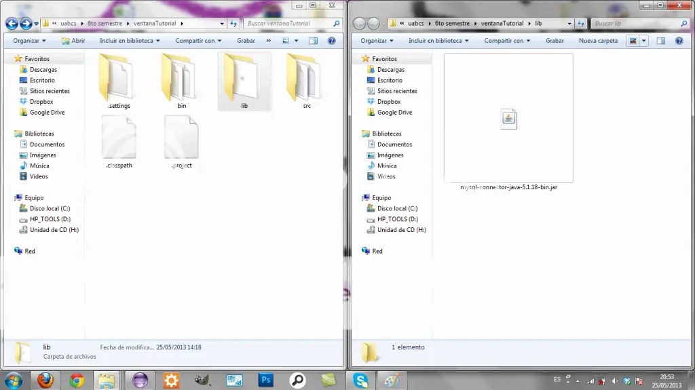Select Imágenes in right window sidebar
This screenshot has width=695, height=390.
point(390,155)
